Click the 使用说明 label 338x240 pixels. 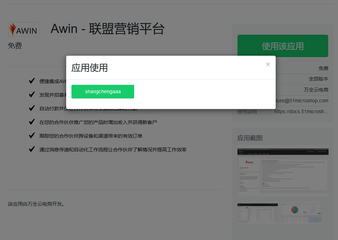(x=247, y=112)
